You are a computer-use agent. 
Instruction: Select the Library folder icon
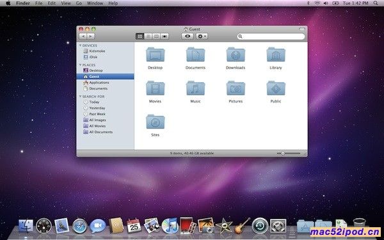pyautogui.click(x=276, y=54)
